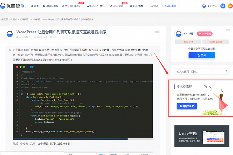Click the 优币 3.40 balance button
This screenshot has width=233, height=155.
[x=188, y=42]
